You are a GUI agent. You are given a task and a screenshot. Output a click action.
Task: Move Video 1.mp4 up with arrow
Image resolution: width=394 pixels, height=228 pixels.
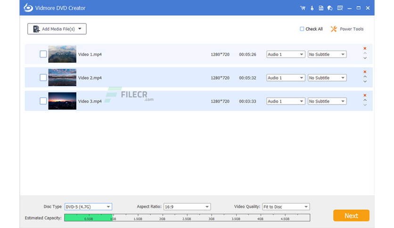point(365,53)
